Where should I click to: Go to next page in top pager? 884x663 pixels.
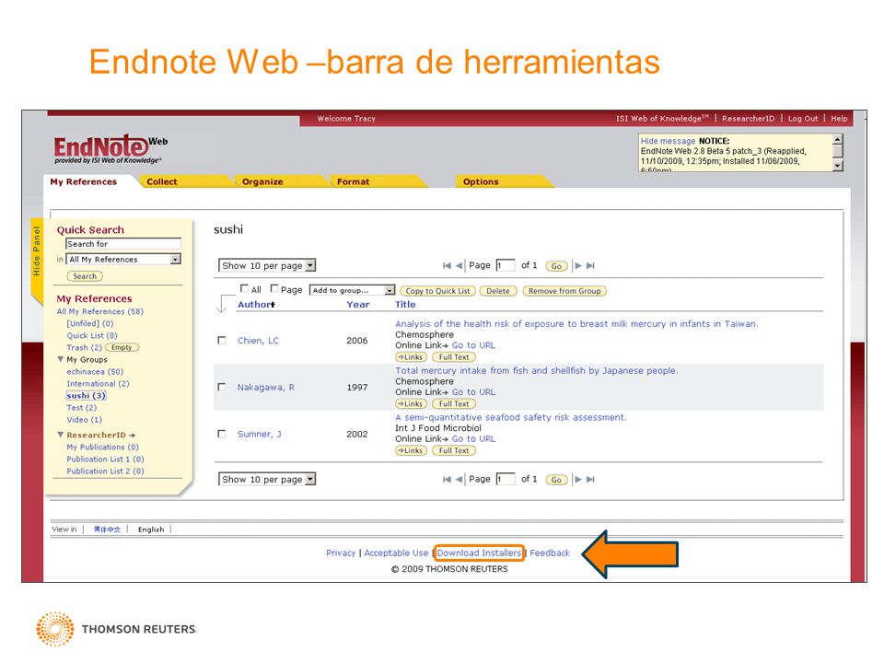coord(578,265)
